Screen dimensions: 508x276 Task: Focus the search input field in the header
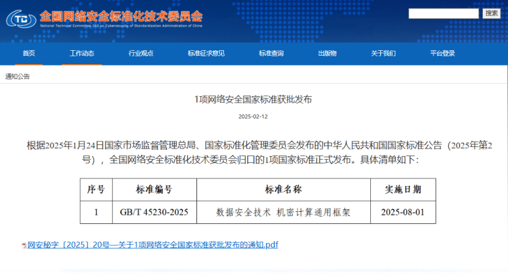(x=443, y=13)
